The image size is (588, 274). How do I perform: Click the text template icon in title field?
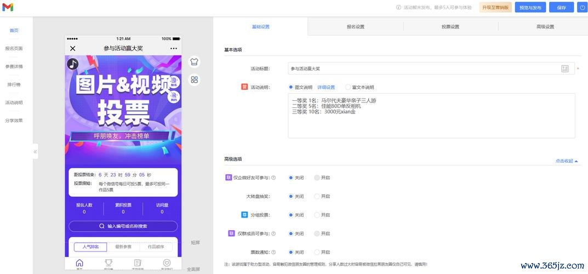pos(565,68)
